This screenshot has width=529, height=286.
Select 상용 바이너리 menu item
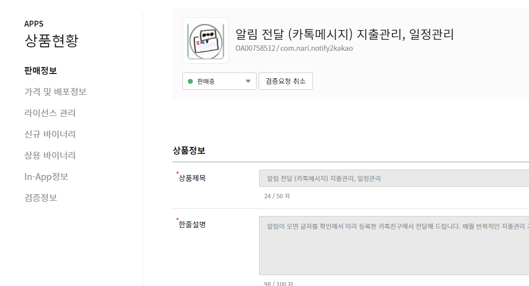(50, 155)
